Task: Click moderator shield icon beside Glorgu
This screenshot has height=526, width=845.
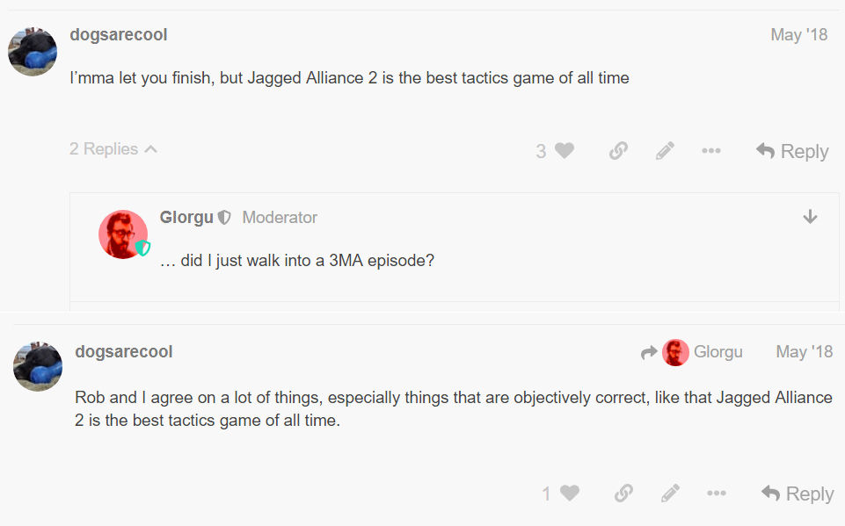Action: point(224,218)
